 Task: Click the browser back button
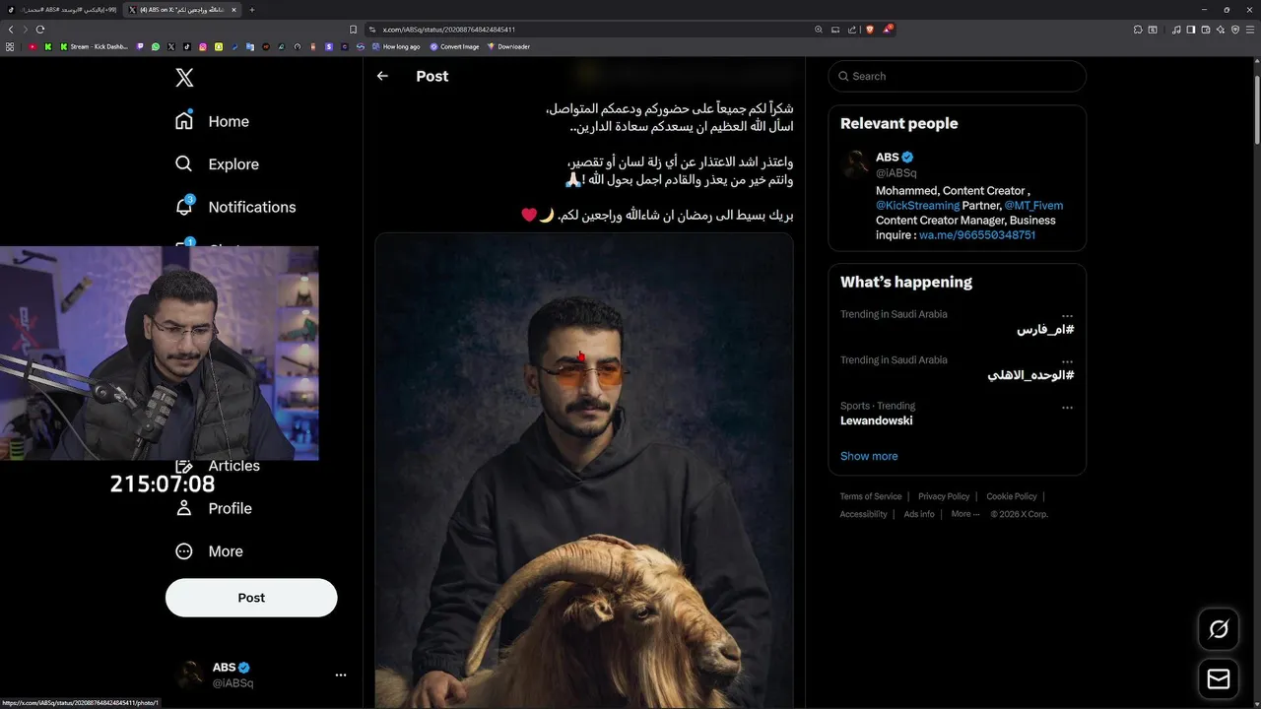[x=11, y=30]
